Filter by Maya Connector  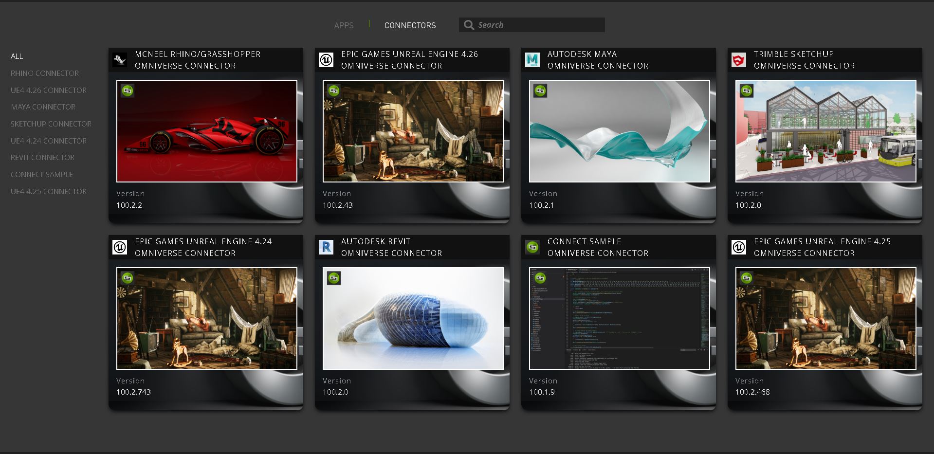[x=43, y=107]
